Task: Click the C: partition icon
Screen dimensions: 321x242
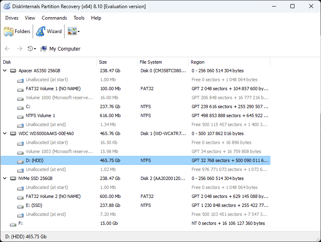Action: click(20, 107)
